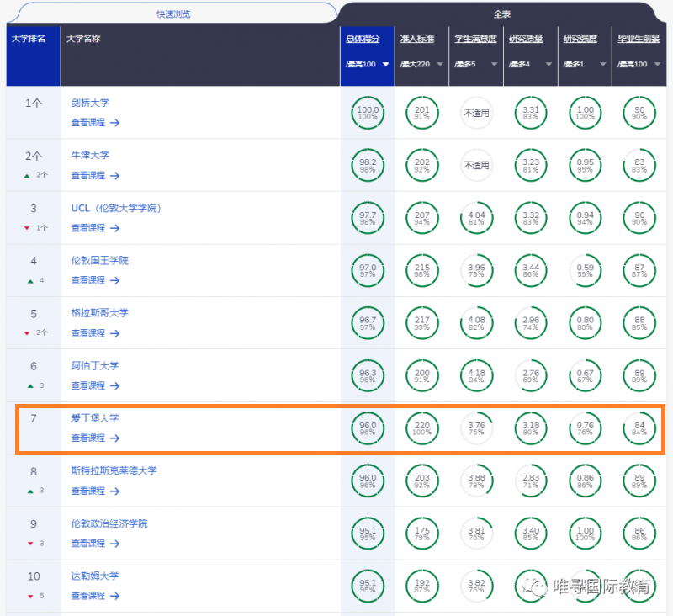Open the 达勒姆大学 university link
This screenshot has width=673, height=616.
point(95,576)
